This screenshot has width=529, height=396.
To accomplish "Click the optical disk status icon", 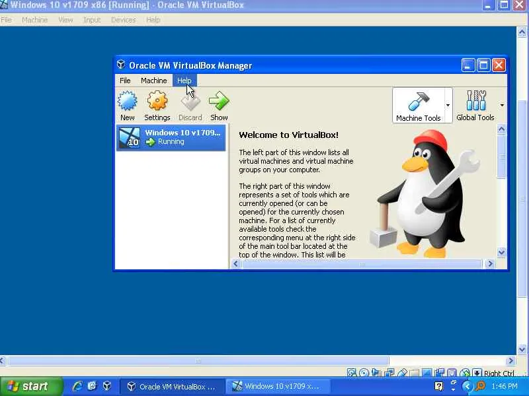I will (x=364, y=373).
